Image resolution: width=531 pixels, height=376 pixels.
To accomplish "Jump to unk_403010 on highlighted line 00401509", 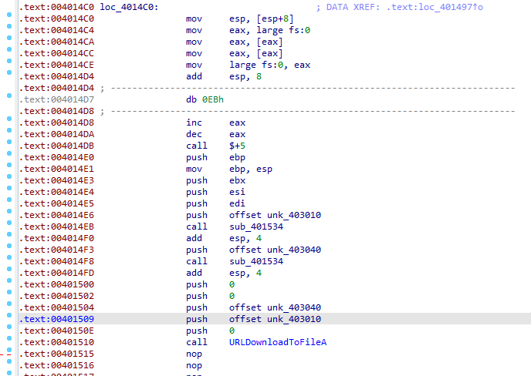I will pos(294,319).
